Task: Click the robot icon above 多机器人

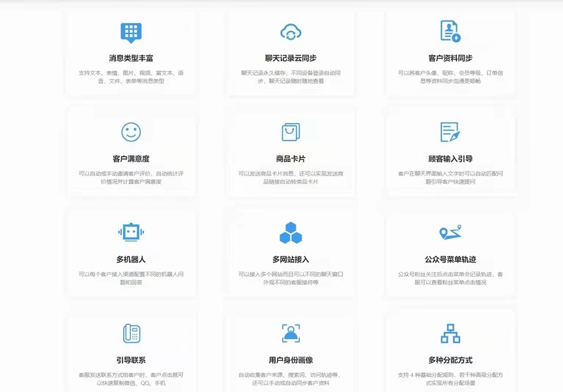Action: [x=131, y=232]
